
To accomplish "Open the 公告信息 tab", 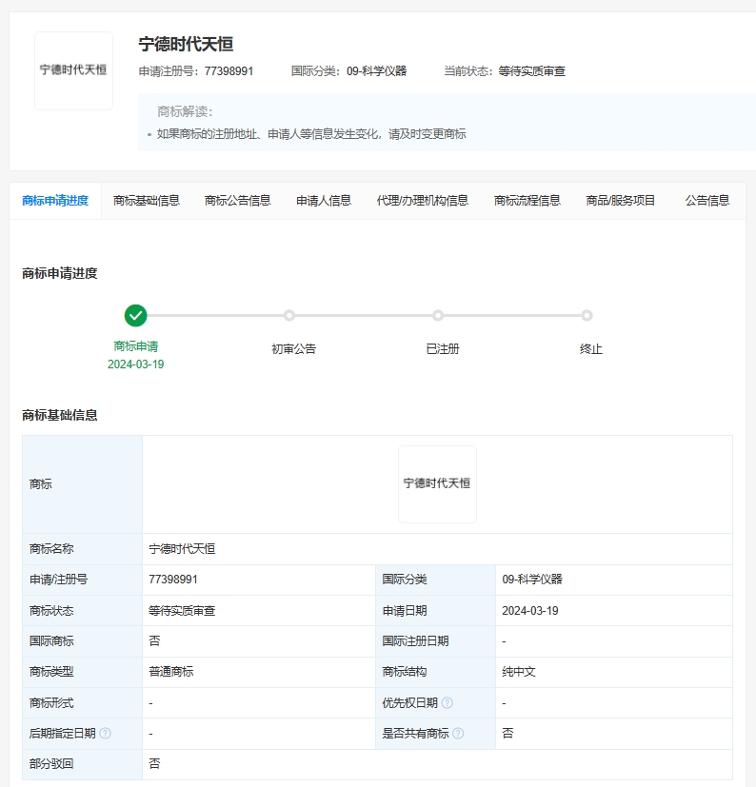I will [707, 201].
